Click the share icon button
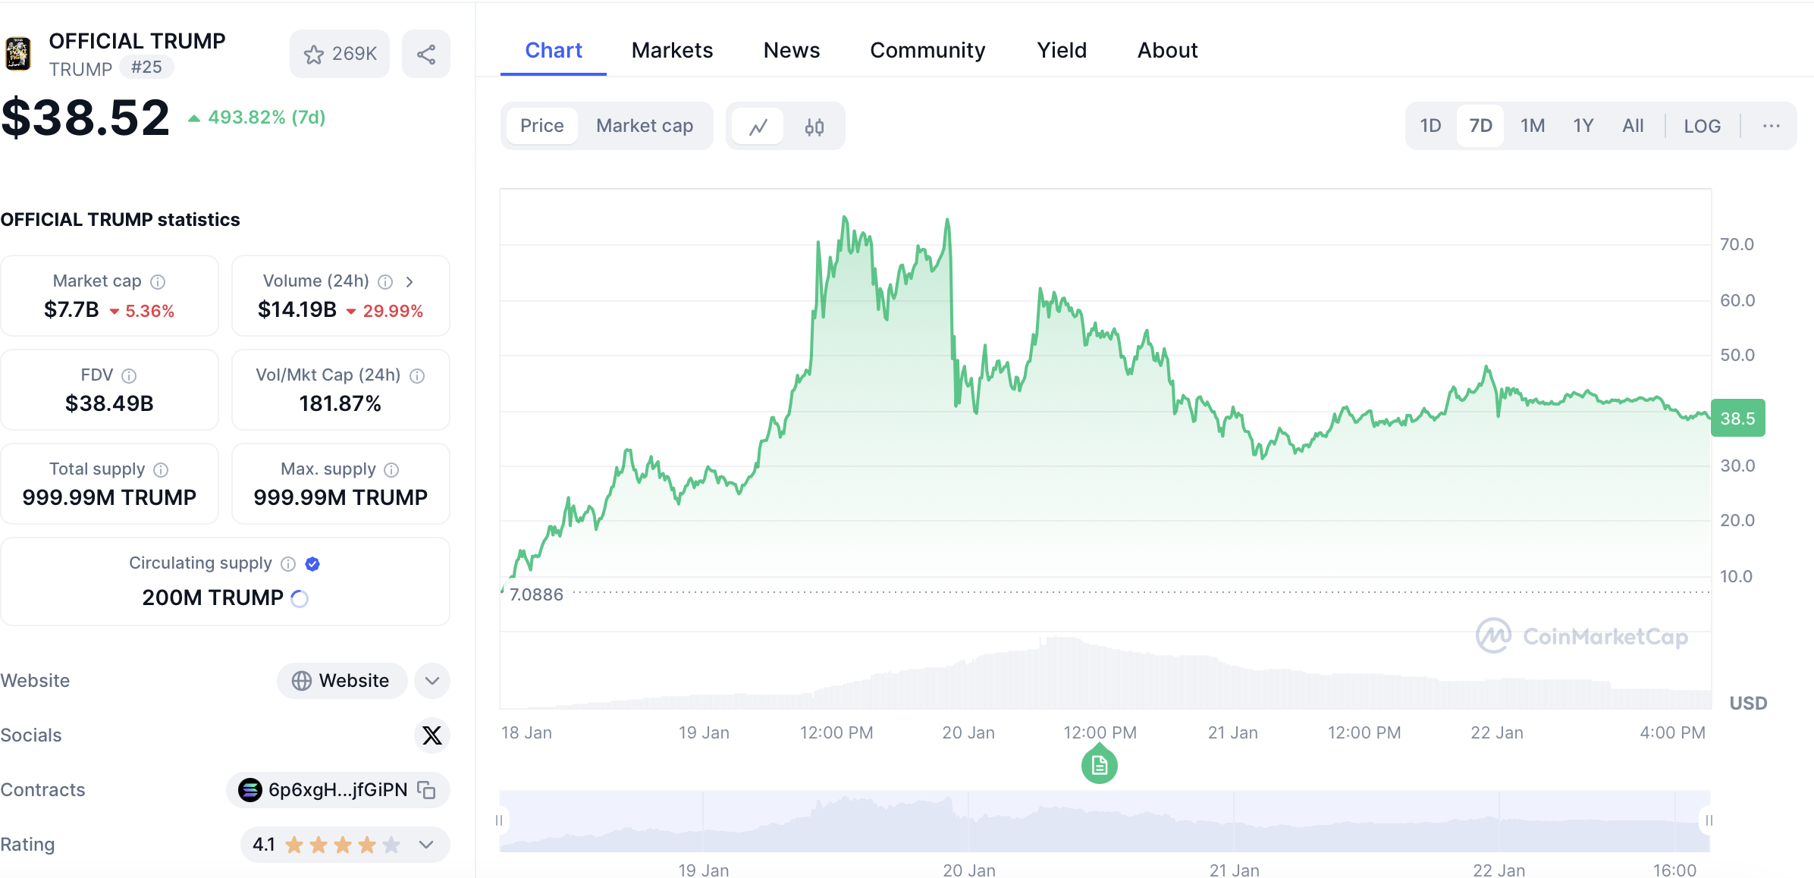The image size is (1814, 878). tap(426, 54)
